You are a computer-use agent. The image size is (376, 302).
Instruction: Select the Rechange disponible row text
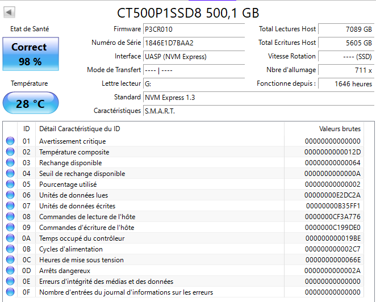coord(70,163)
